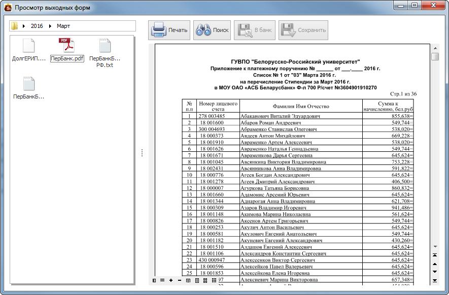
Task: Click name Акулич Антон Васильевич
Action: pyautogui.click(x=272, y=227)
